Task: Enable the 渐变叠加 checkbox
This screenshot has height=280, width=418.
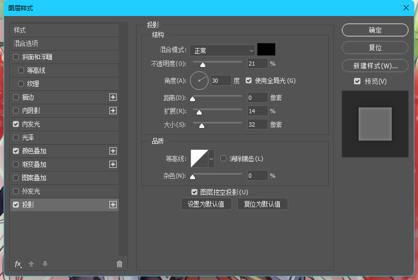Action: click(x=16, y=164)
